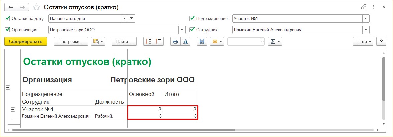Select Основной value 8 for Участок №1.

[x=145, y=110]
